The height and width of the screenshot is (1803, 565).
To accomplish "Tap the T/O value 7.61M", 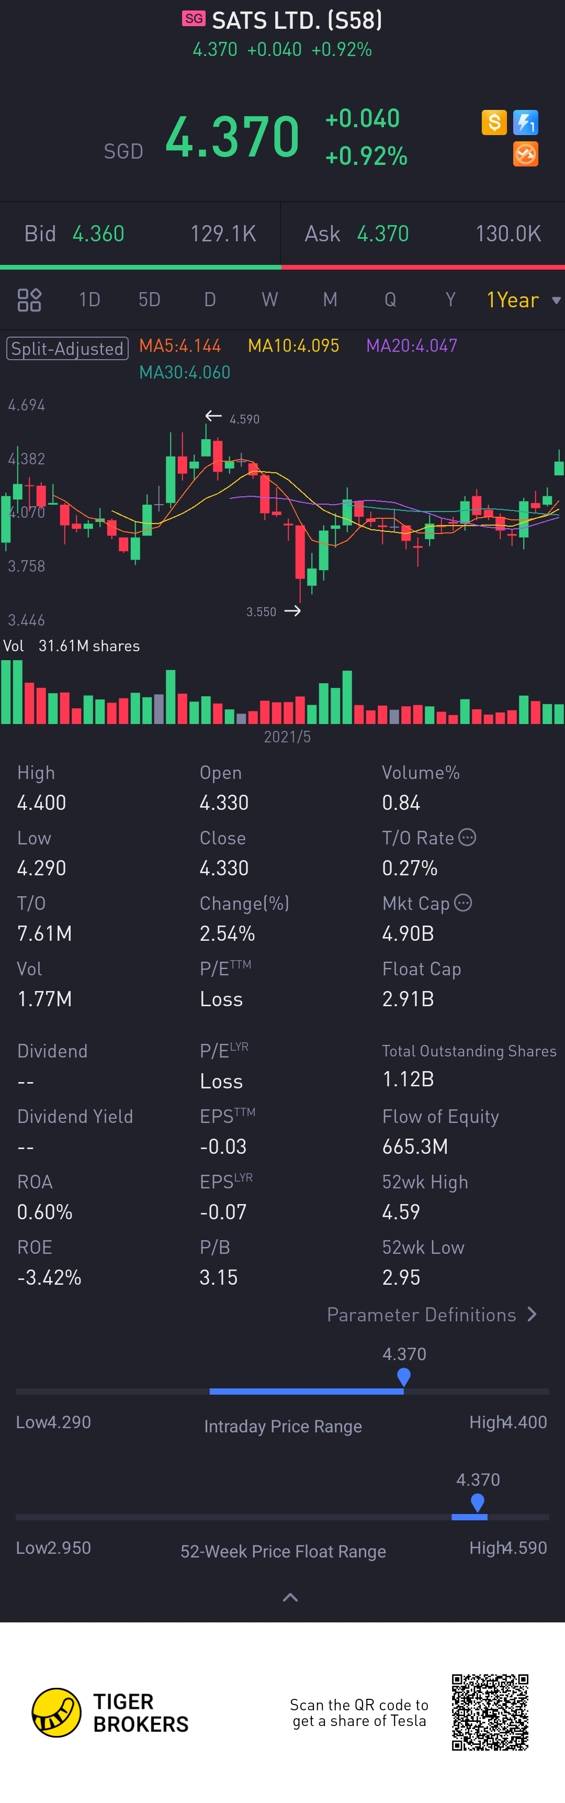I will [x=44, y=934].
